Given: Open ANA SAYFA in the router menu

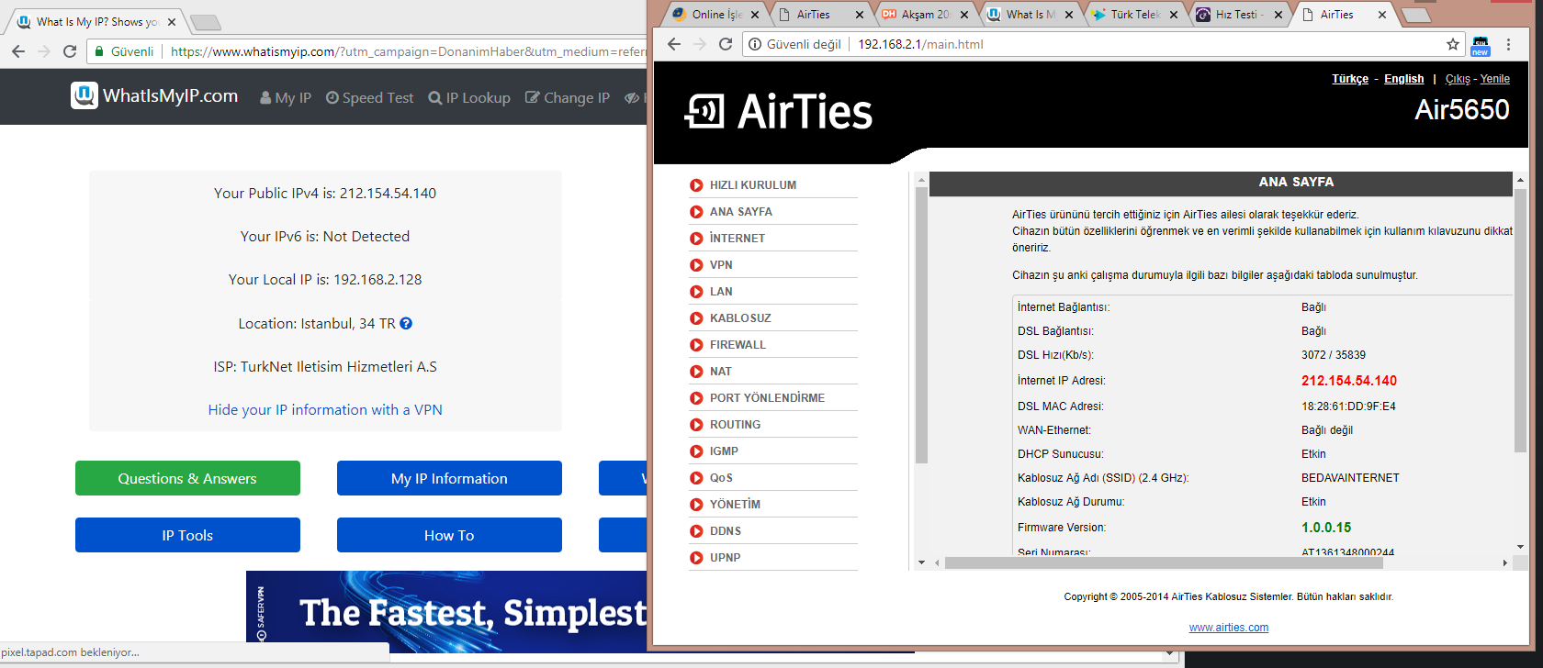Looking at the screenshot, I should pos(741,211).
